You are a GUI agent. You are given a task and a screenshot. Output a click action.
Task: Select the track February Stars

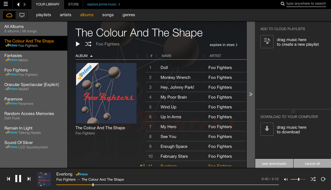(x=196, y=156)
